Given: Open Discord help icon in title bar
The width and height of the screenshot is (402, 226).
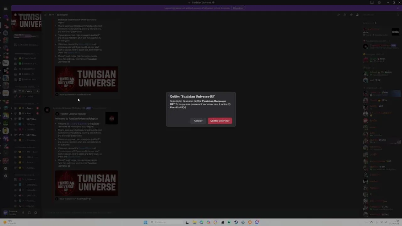Looking at the screenshot, I should [x=379, y=3].
